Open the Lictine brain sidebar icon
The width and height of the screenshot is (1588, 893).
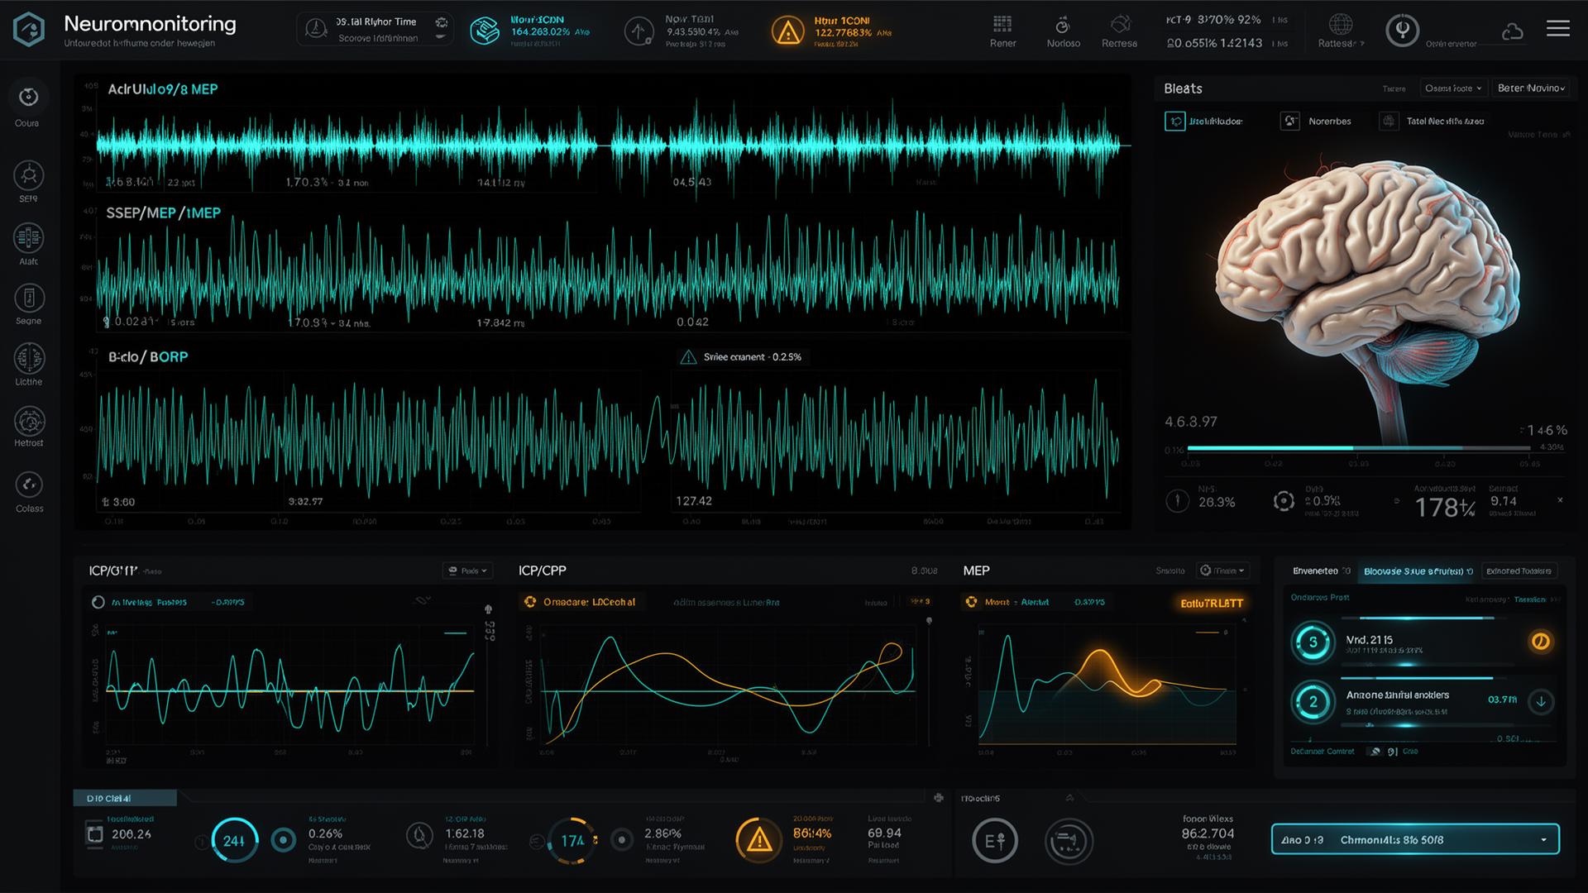(x=29, y=359)
